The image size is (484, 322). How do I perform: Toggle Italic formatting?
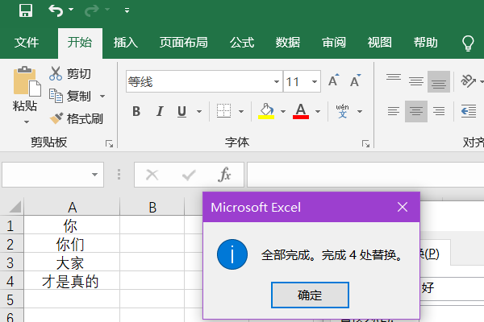(159, 111)
